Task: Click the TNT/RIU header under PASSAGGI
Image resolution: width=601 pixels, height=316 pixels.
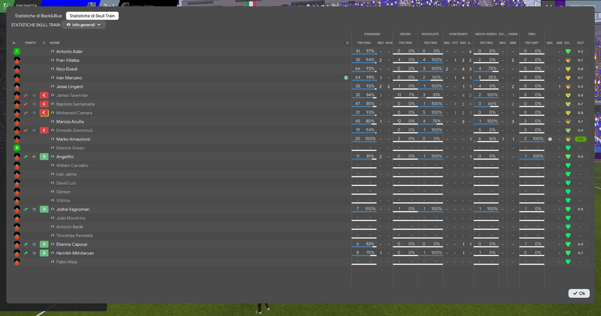Action: point(364,43)
